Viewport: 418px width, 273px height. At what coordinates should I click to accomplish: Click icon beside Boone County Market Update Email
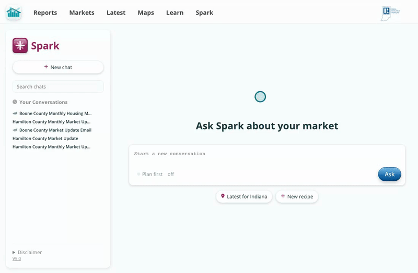coord(15,130)
